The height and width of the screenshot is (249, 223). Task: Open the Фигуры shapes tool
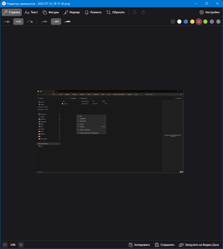(51, 12)
